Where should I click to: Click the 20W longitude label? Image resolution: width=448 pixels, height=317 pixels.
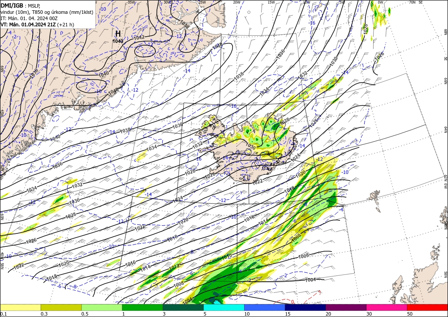click(x=237, y=2)
